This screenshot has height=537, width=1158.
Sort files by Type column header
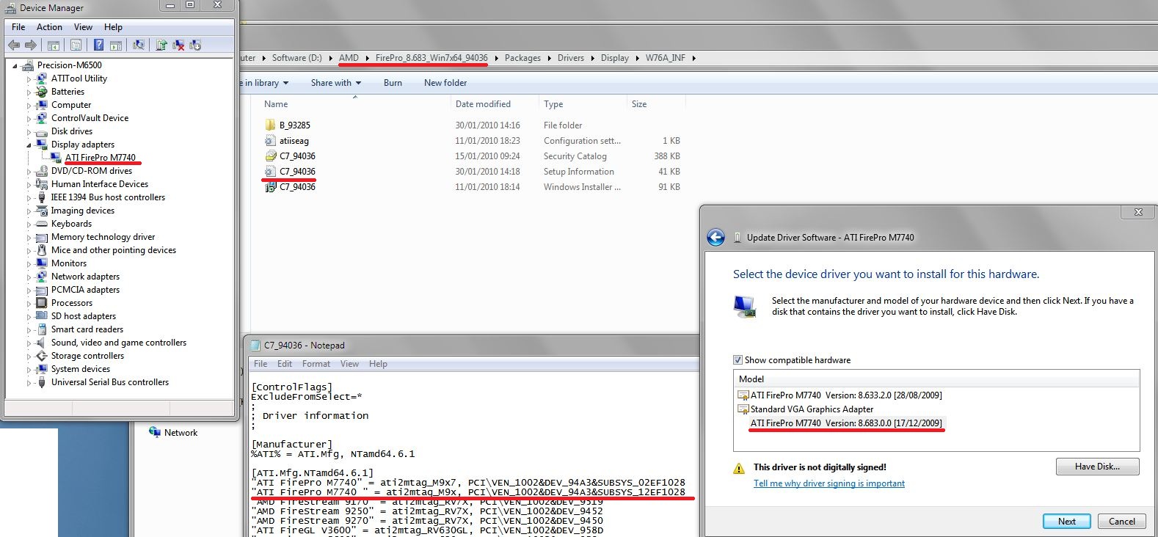click(553, 104)
